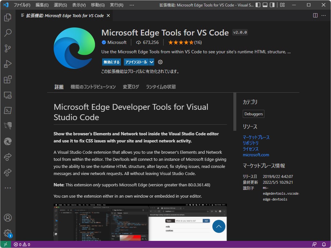Click the 無効にする button
331x248 pixels.
[x=111, y=62]
